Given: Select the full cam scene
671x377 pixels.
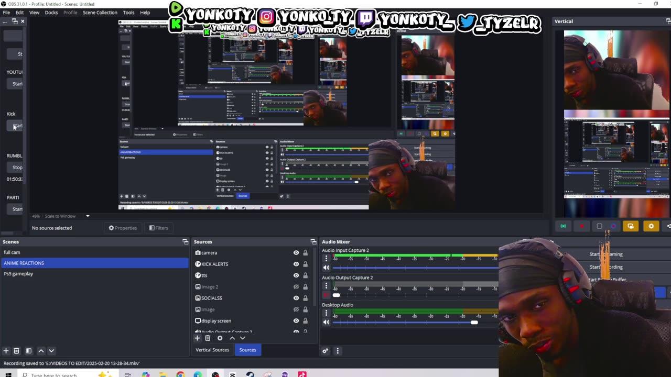Looking at the screenshot, I should click(94, 252).
